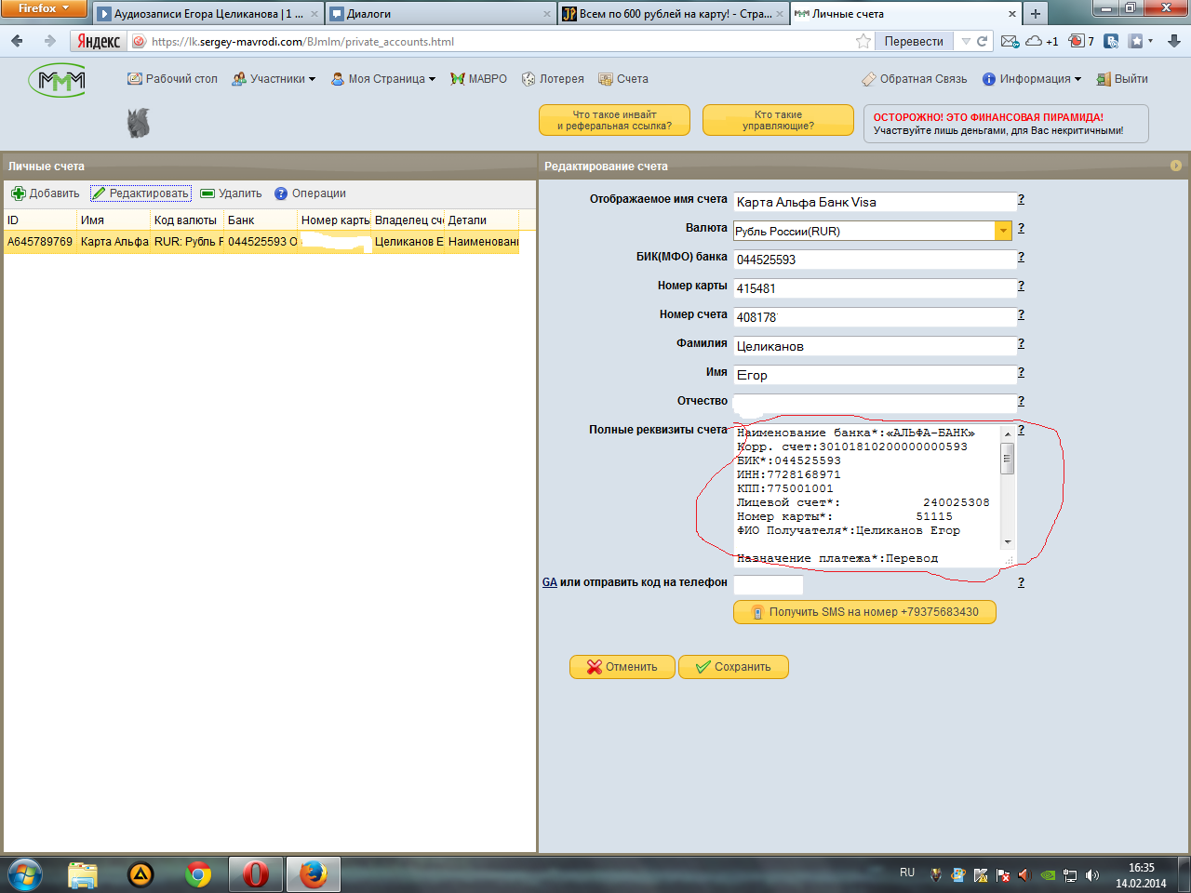Click the Кто такие управляющие button
Image resolution: width=1191 pixels, height=893 pixels.
pyautogui.click(x=778, y=120)
